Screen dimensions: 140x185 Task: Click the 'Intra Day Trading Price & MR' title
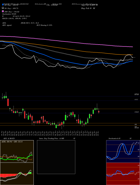click(52, 138)
